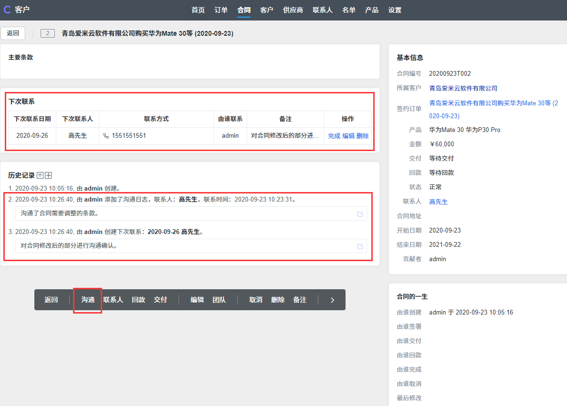Screen dimensions: 567x406
Task: Open the customer link 青岛爱米云软件有限公司
Action: pyautogui.click(x=463, y=88)
